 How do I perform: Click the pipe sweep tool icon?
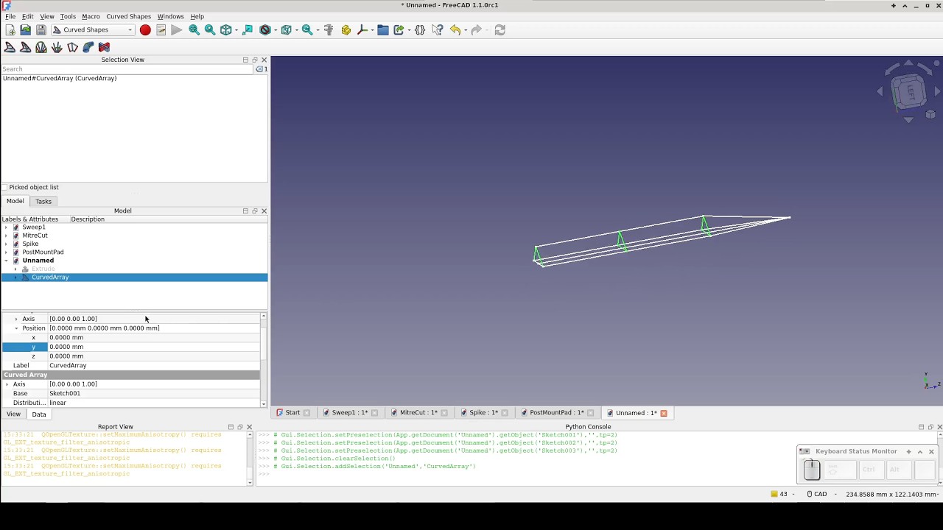pyautogui.click(x=88, y=47)
